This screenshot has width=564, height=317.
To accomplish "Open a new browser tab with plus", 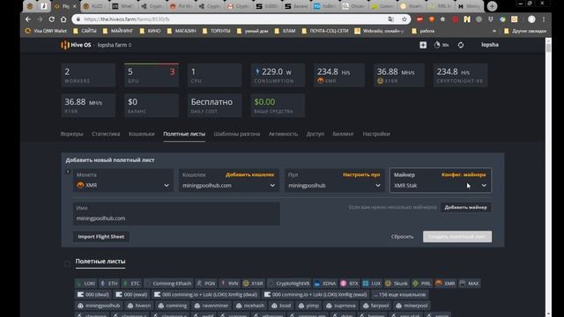I will click(492, 6).
